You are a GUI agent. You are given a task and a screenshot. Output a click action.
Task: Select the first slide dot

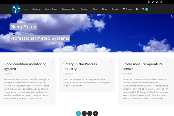pos(84,49)
